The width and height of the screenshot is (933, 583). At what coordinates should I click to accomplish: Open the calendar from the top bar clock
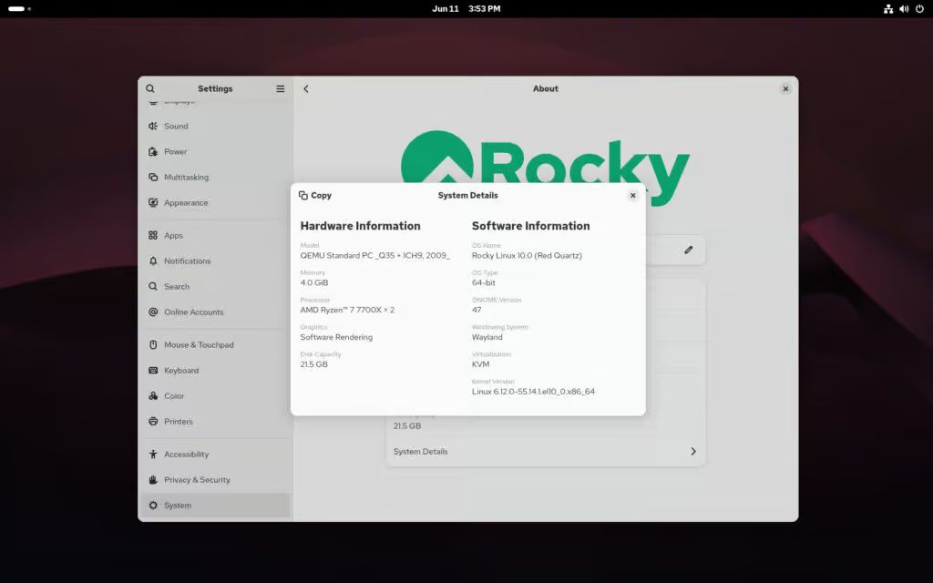click(x=466, y=8)
